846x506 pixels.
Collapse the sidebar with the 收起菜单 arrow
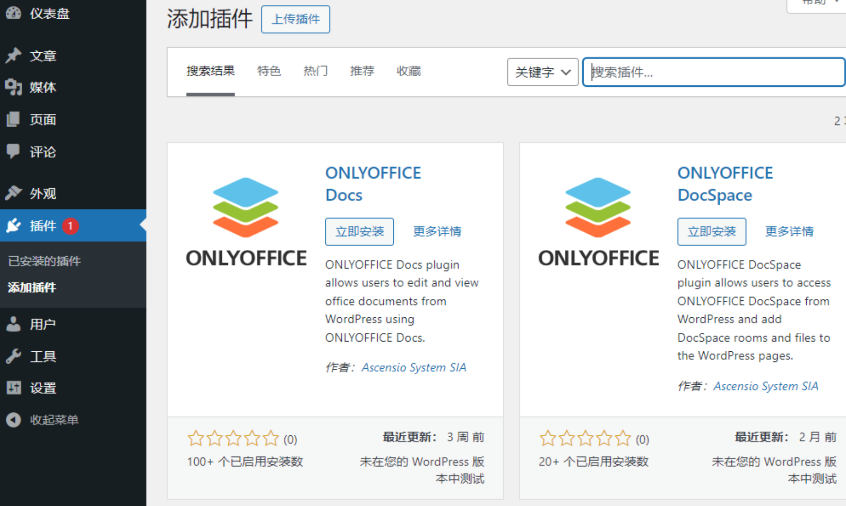(x=14, y=419)
